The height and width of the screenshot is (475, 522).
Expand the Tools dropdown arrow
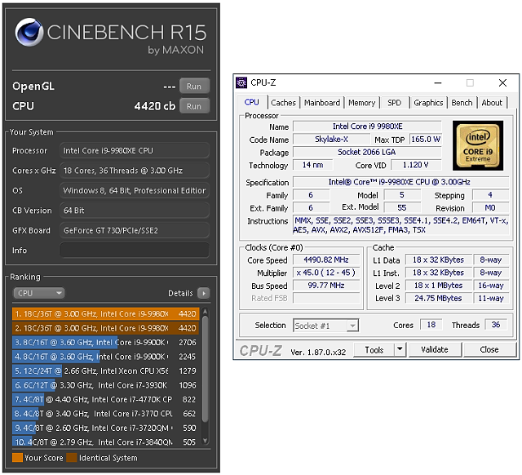[x=400, y=350]
